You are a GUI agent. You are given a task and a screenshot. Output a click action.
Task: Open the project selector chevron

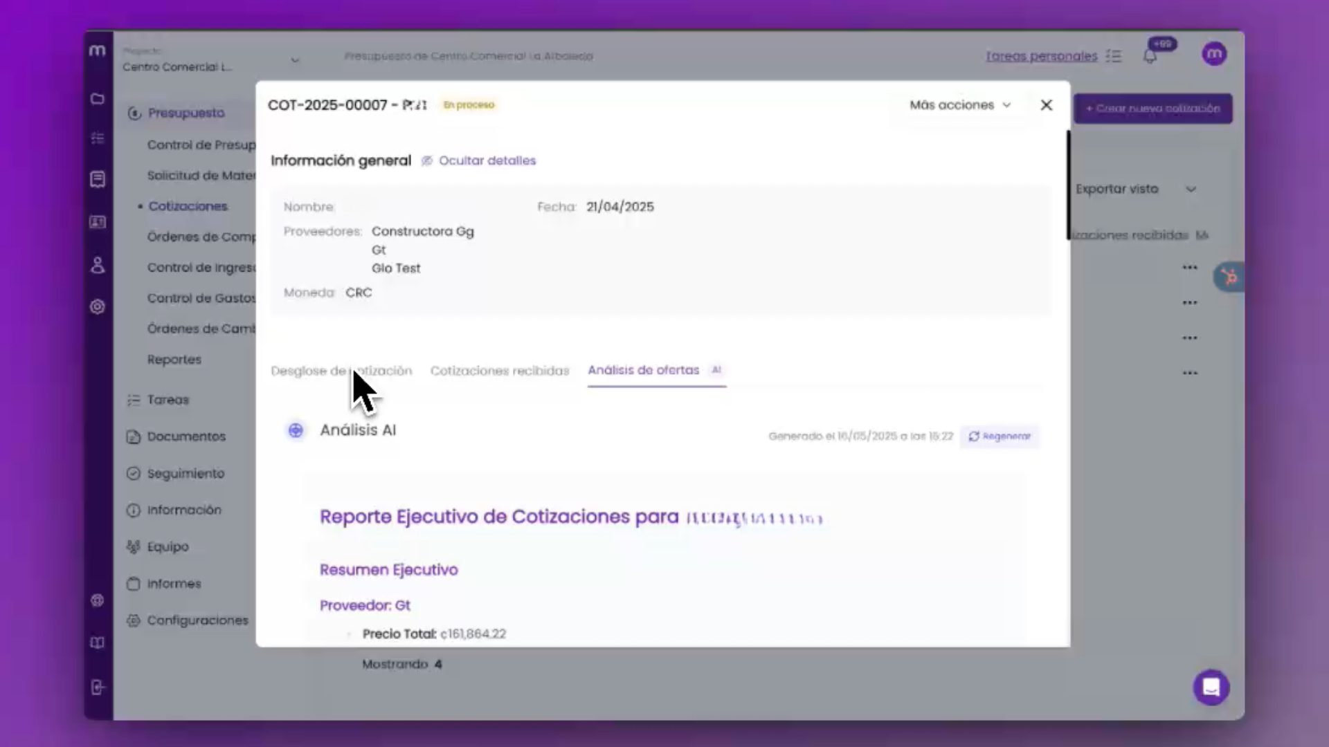295,60
